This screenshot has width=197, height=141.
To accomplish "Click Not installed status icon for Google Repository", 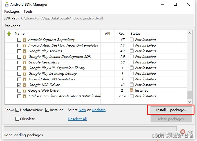I will tap(131, 62).
